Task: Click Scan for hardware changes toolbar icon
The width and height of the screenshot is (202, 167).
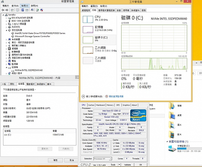Action: coord(32,10)
